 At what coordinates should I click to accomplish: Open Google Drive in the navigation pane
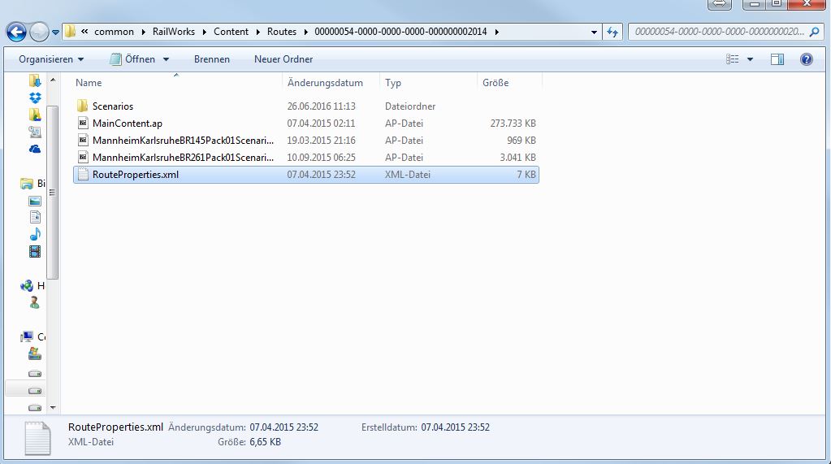(35, 115)
